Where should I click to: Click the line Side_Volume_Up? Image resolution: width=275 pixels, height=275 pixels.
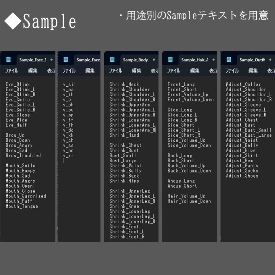[x=186, y=140]
